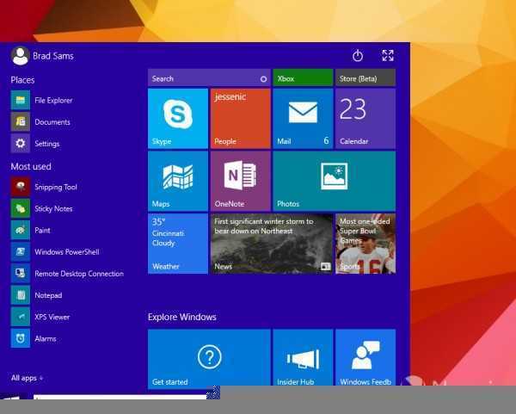Launch Notepad from Most used
The width and height of the screenshot is (516, 414).
click(36, 295)
